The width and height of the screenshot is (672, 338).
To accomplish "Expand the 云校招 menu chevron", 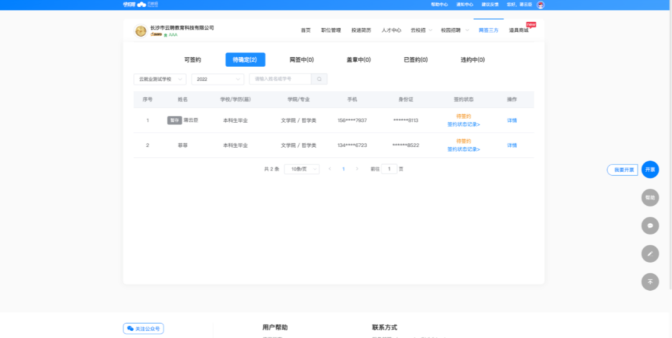I will pyautogui.click(x=431, y=30).
